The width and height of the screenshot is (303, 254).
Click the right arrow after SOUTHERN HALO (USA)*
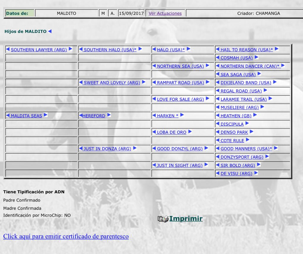(140, 49)
